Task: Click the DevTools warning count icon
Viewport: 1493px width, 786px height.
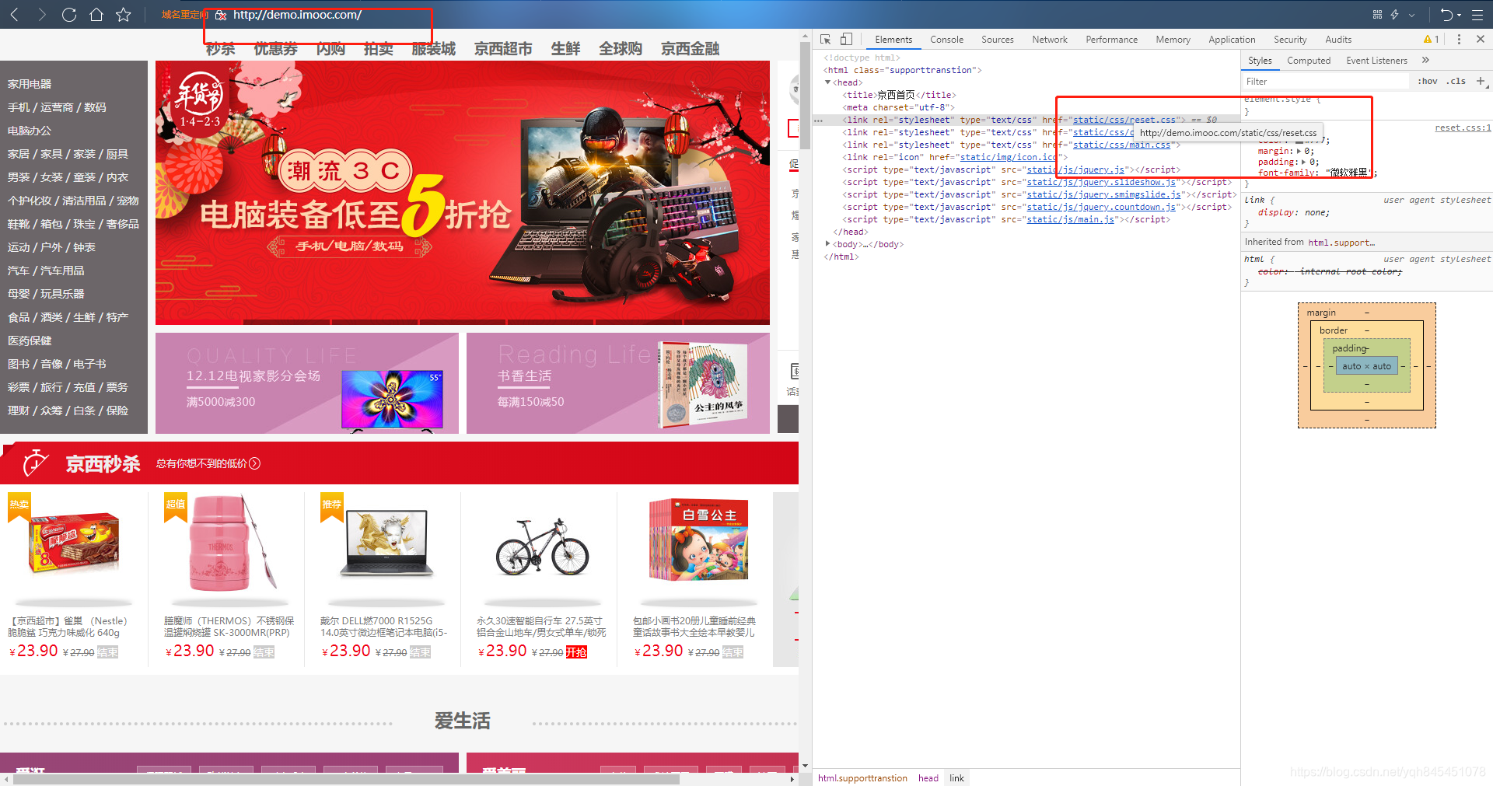Action: (1431, 40)
